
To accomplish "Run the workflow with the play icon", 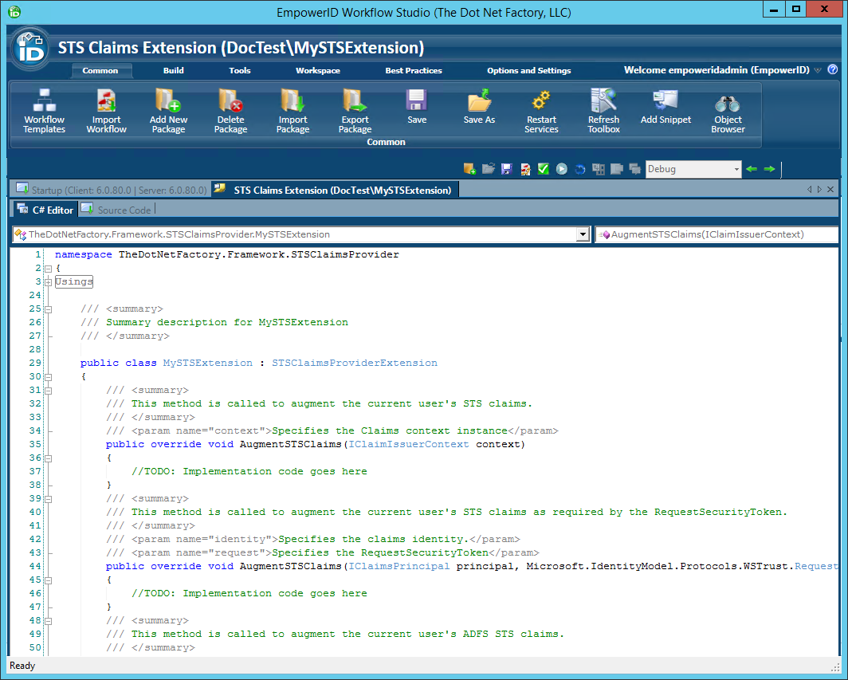I will pos(561,169).
